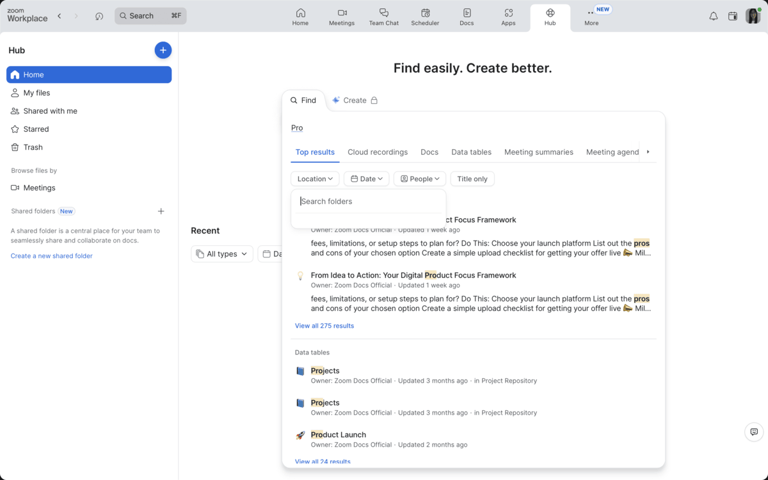Go to Hub Home in sidebar
The height and width of the screenshot is (480, 768).
89,75
